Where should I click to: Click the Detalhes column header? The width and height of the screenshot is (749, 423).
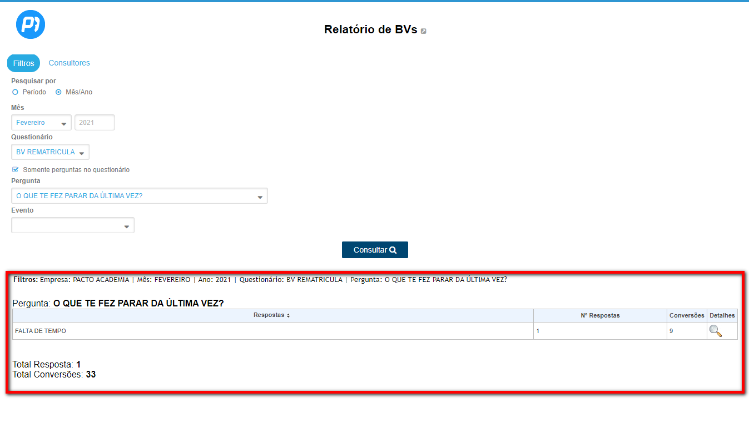pos(722,315)
